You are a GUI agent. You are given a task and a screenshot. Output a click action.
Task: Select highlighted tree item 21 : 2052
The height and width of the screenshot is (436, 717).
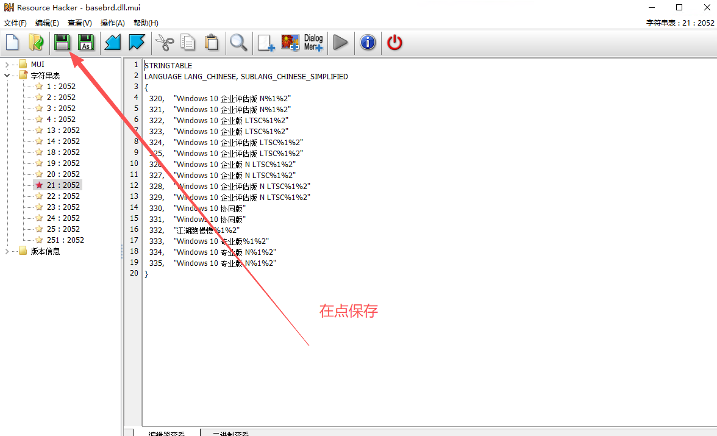(x=63, y=185)
